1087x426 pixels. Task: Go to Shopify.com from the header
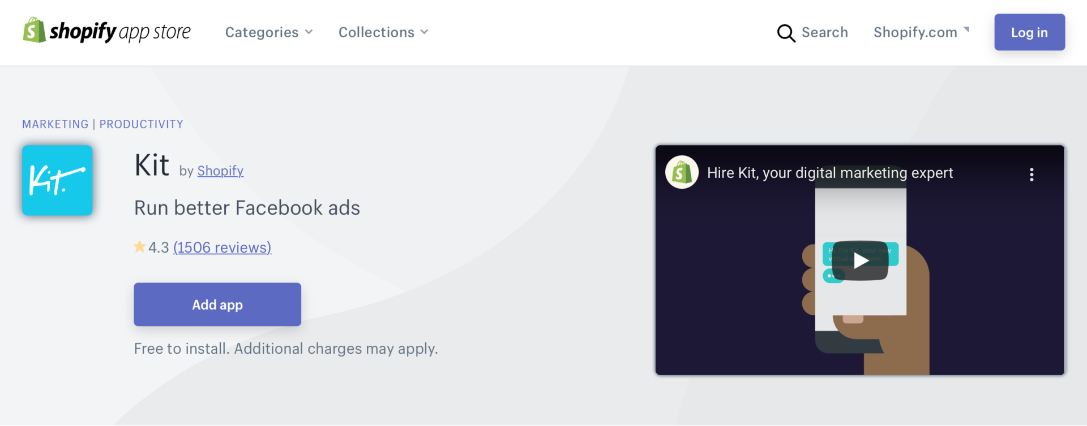[915, 33]
